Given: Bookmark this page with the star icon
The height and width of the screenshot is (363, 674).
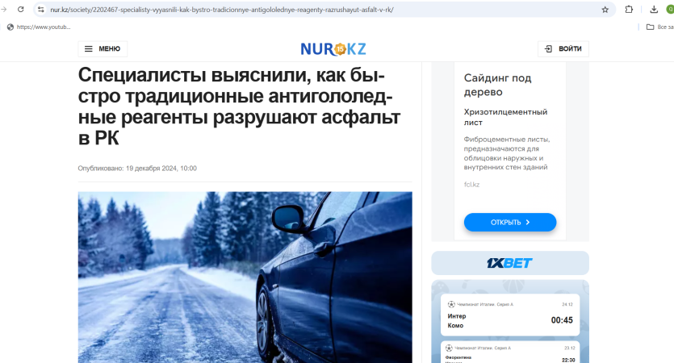Looking at the screenshot, I should (x=605, y=10).
